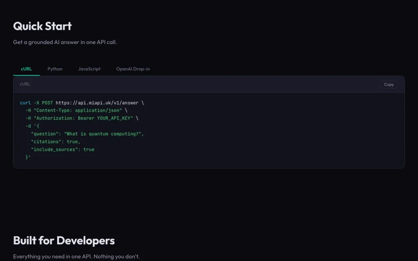Click the 'Built for Developers' heading
Viewport: 418px width, 261px height.
click(64, 241)
